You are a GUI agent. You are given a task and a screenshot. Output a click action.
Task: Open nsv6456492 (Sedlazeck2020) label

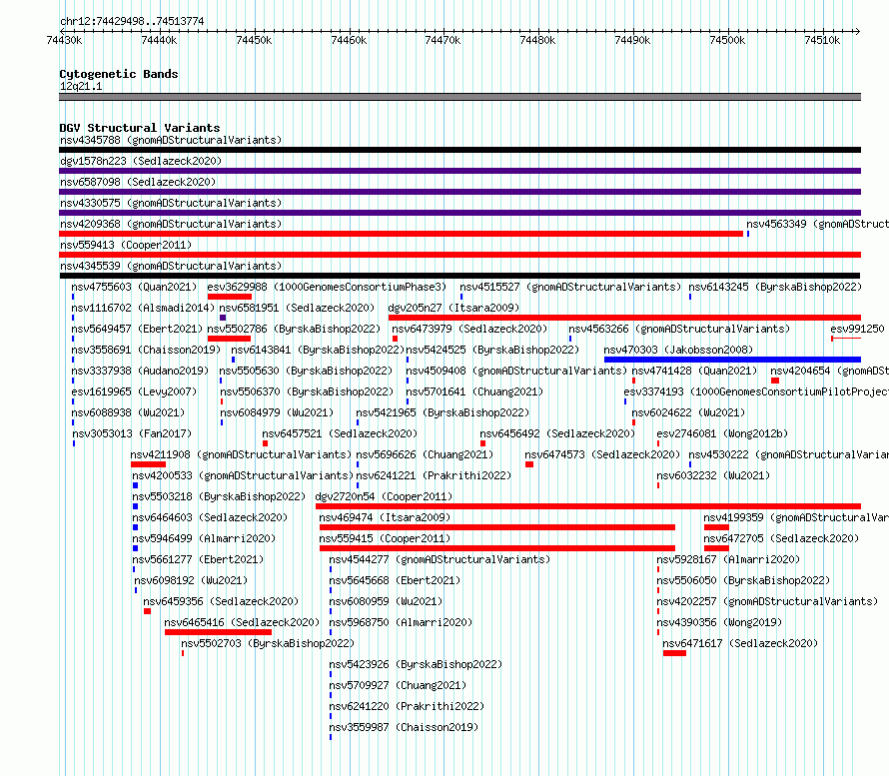coord(557,433)
